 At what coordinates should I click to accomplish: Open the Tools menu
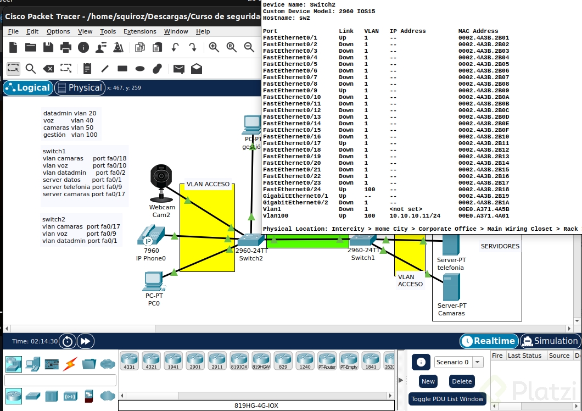108,31
